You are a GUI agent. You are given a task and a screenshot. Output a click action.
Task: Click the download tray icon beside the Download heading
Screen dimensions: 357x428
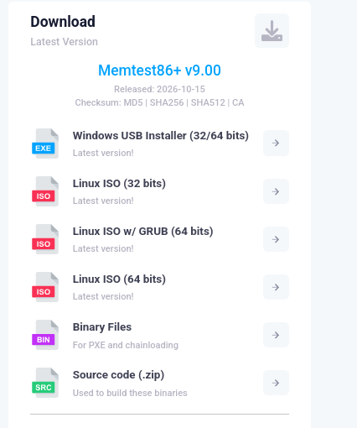[272, 30]
